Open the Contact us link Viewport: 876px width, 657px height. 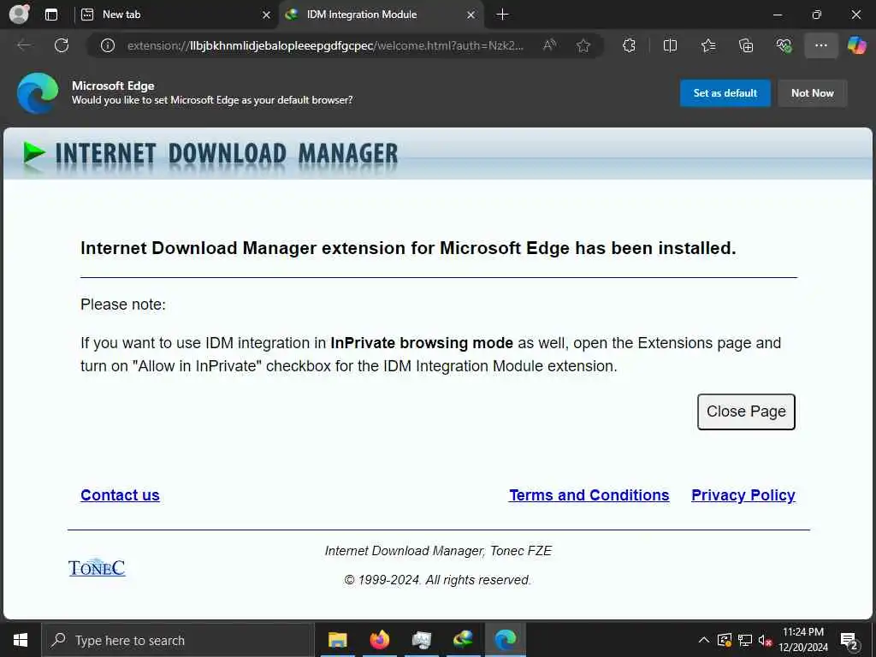pos(120,495)
